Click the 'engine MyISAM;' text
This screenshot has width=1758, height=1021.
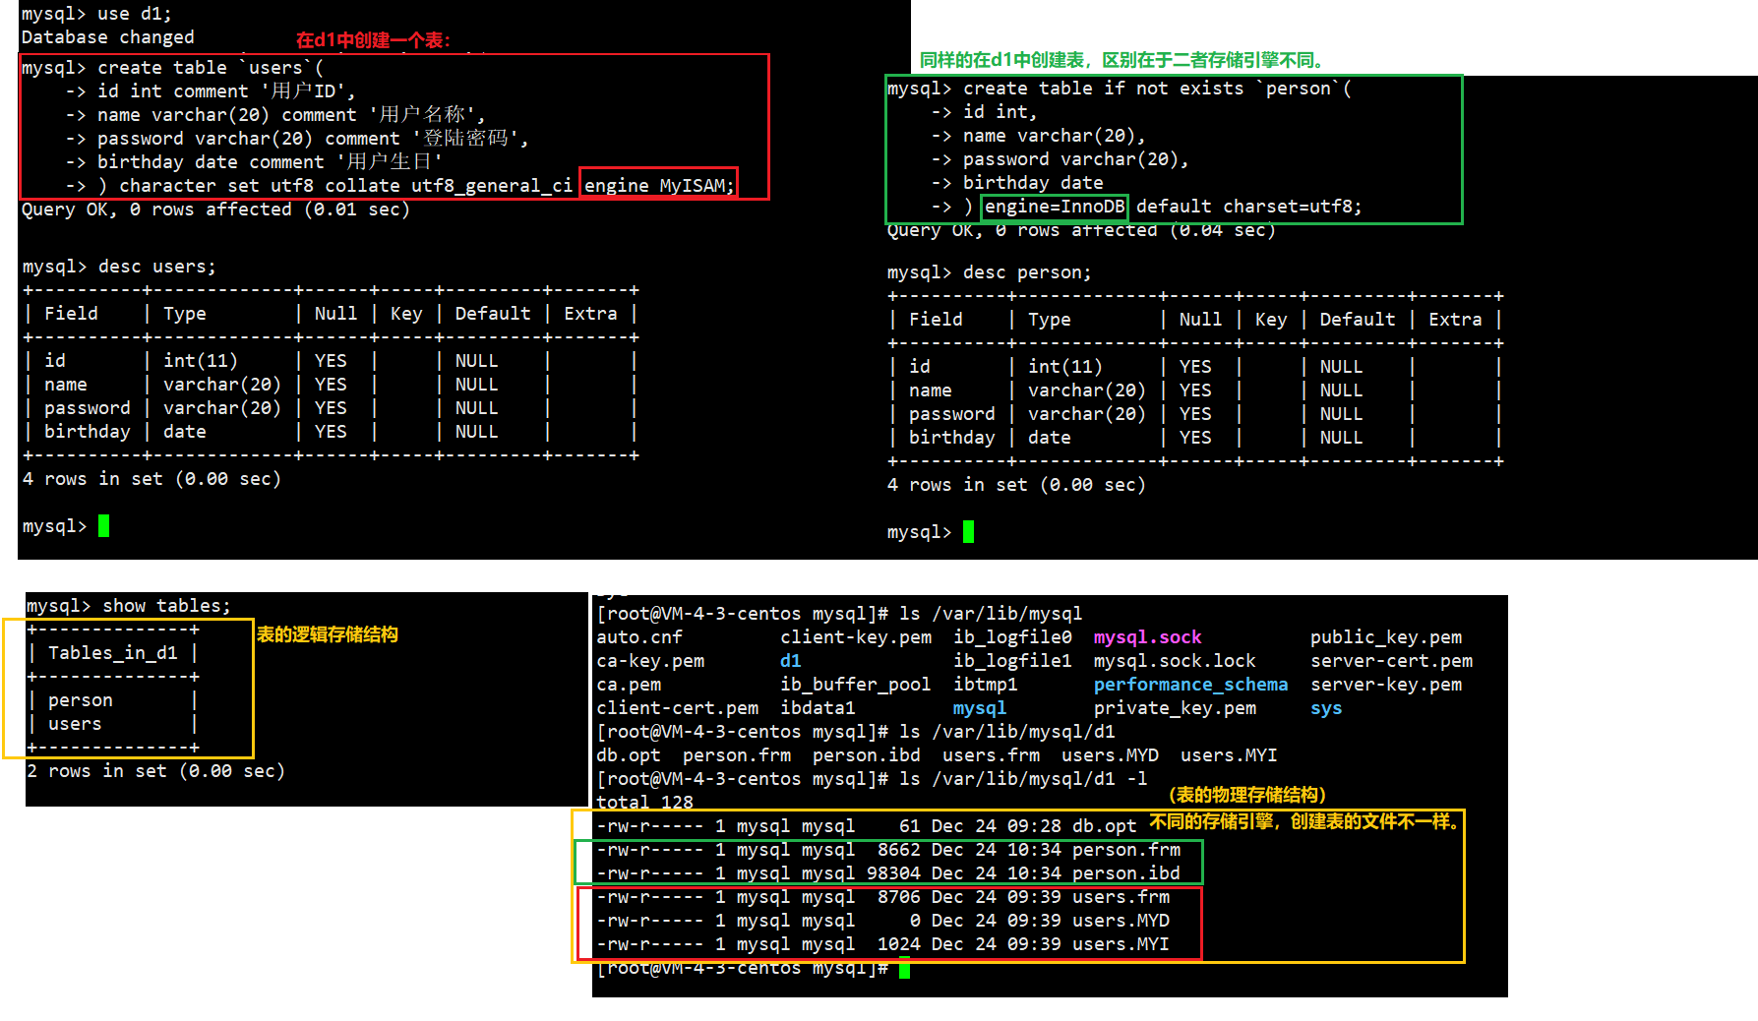[x=659, y=186]
